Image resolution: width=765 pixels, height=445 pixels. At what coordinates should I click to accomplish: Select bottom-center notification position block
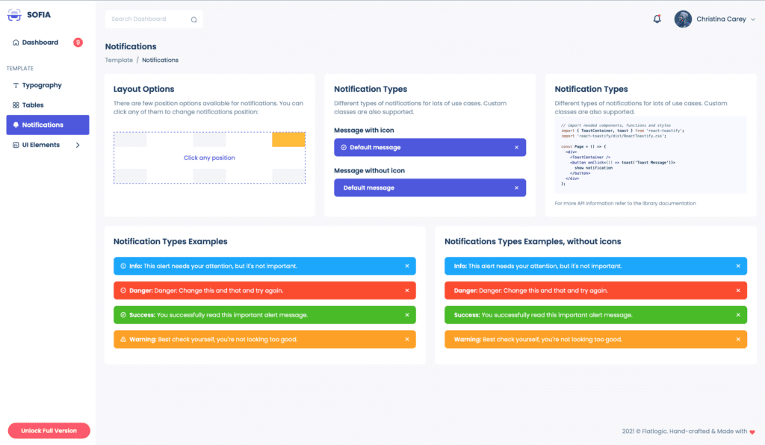point(209,176)
